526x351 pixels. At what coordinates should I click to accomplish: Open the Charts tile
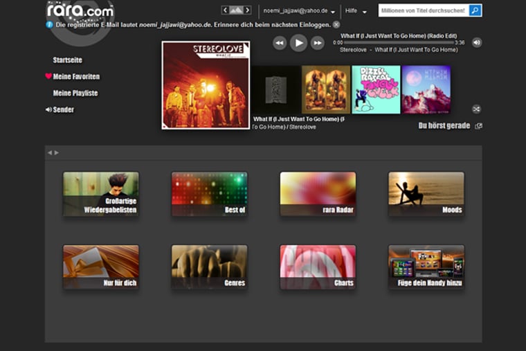coord(318,265)
